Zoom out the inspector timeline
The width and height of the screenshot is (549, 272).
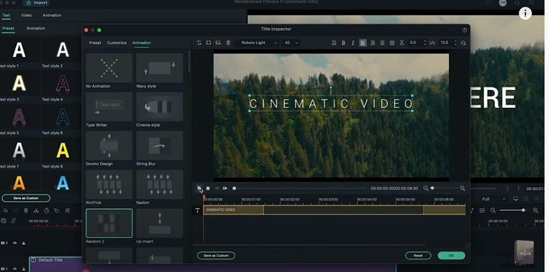[x=425, y=188]
